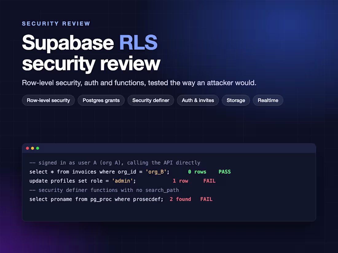
Task: Select the Storage pill
Action: [x=236, y=100]
